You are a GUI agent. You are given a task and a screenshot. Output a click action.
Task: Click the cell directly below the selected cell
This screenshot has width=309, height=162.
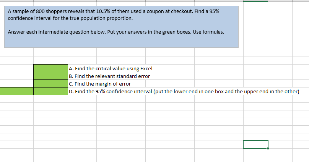pos(255,152)
